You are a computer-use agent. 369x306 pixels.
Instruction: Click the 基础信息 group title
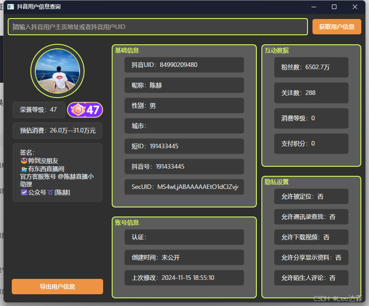127,50
